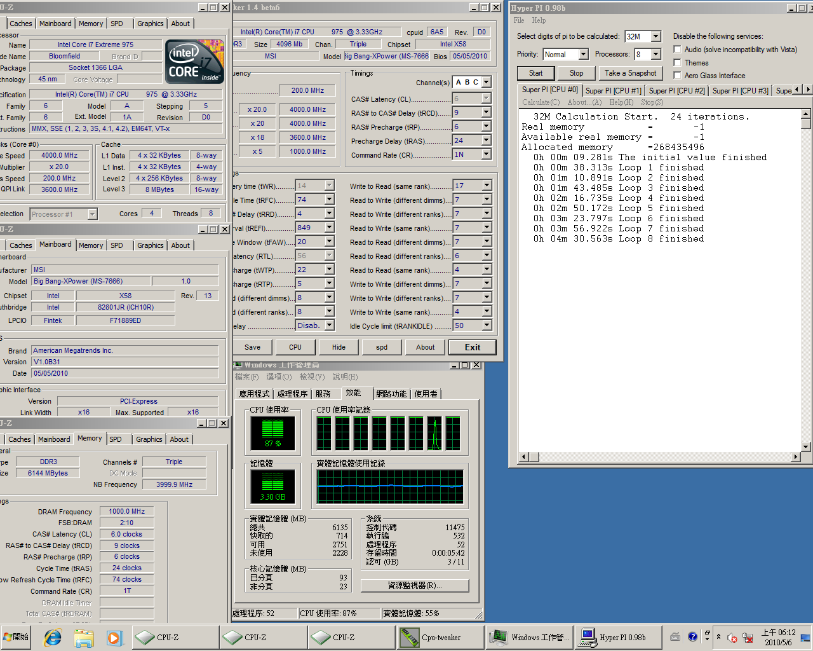Screen dimensions: 813x651
Task: Switch to Super PI [CPU #3] tab
Action: point(741,91)
